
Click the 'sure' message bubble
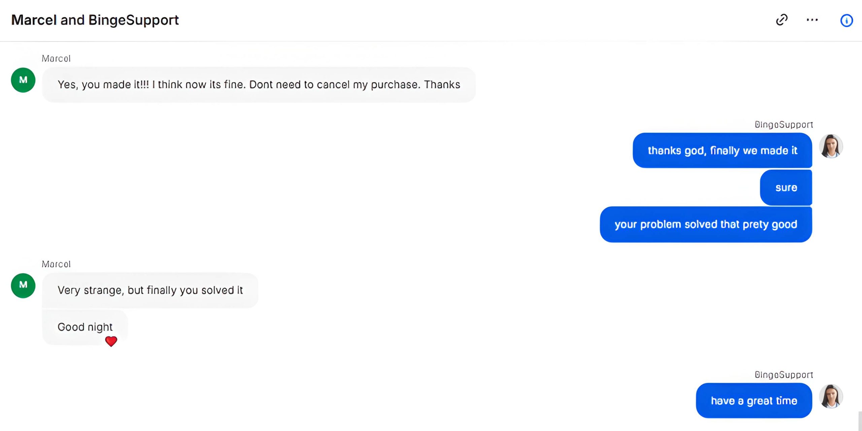[786, 188]
